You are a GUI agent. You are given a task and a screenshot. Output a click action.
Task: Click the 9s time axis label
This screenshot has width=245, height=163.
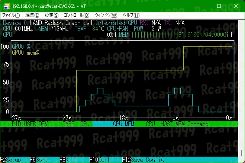[175, 118]
